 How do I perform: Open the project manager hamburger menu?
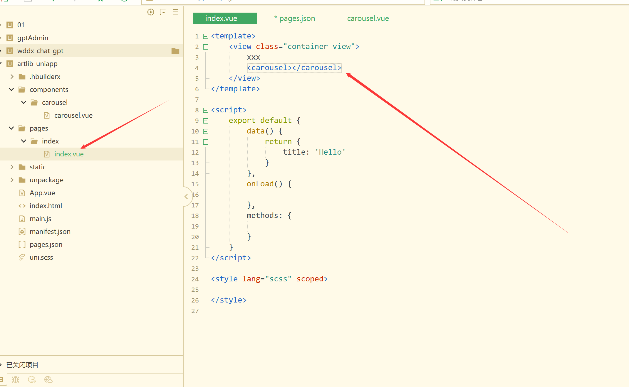click(175, 12)
